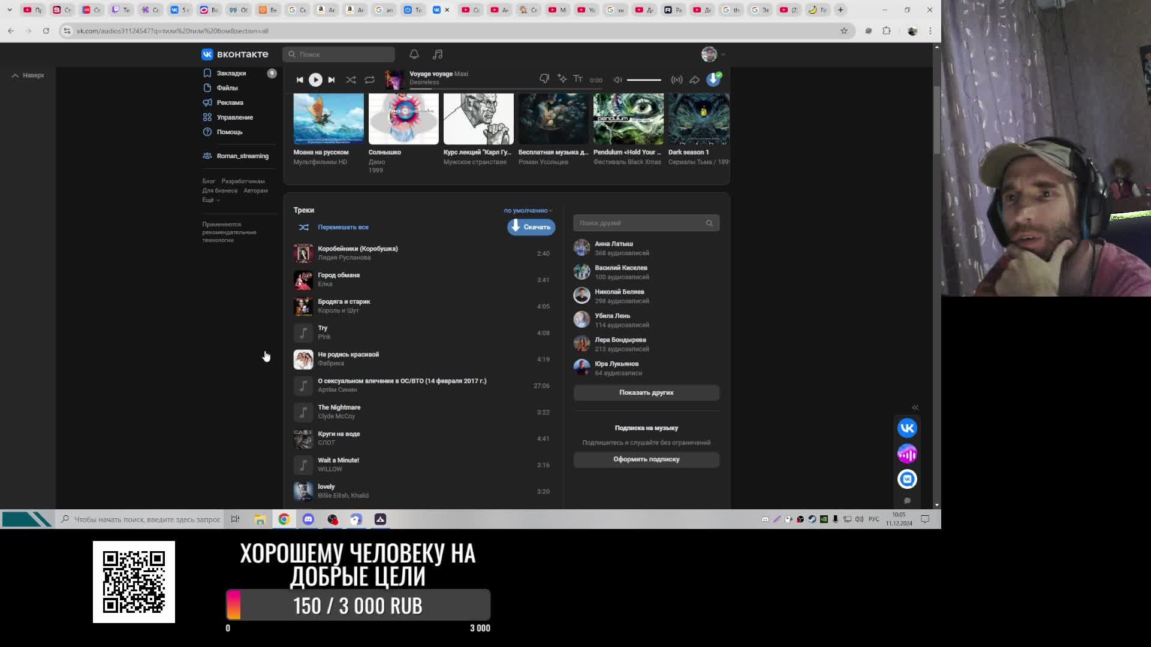The width and height of the screenshot is (1151, 647).
Task: Toggle shuffle in the player bar
Action: tap(351, 80)
